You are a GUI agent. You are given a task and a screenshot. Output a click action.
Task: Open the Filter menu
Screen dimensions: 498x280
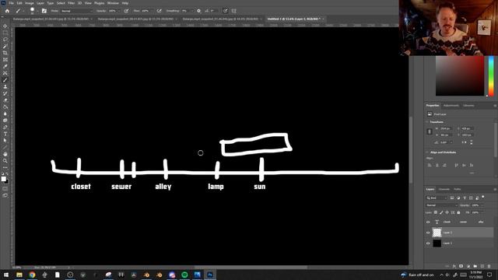pos(71,3)
